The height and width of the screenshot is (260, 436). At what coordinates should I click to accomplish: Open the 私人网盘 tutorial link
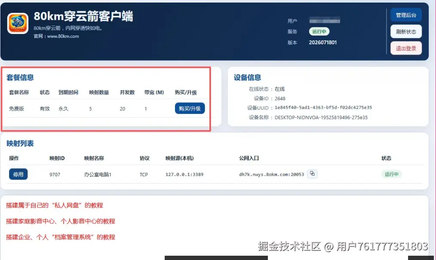(55, 205)
